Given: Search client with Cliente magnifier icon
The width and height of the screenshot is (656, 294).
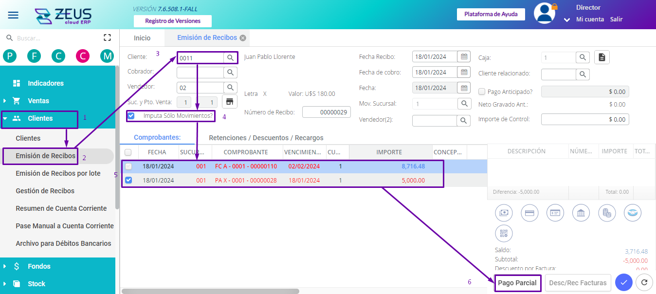Looking at the screenshot, I should click(x=230, y=57).
